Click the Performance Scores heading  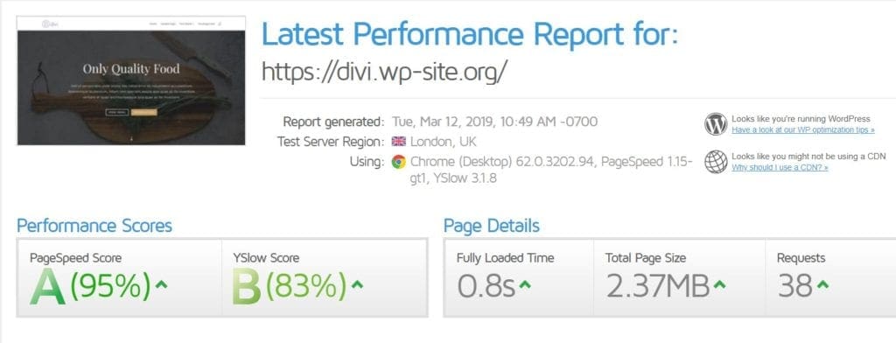pos(94,225)
